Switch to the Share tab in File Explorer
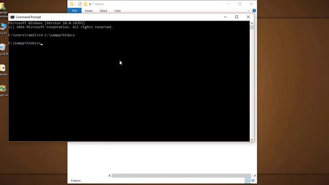 103,11
